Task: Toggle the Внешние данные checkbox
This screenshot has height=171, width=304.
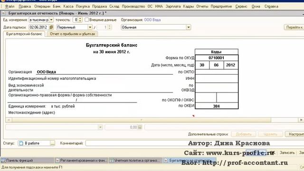Action: tap(86, 20)
